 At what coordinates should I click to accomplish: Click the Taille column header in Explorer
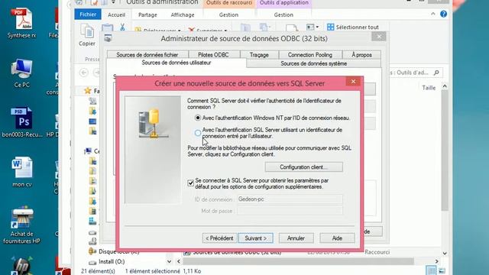pyautogui.click(x=429, y=88)
